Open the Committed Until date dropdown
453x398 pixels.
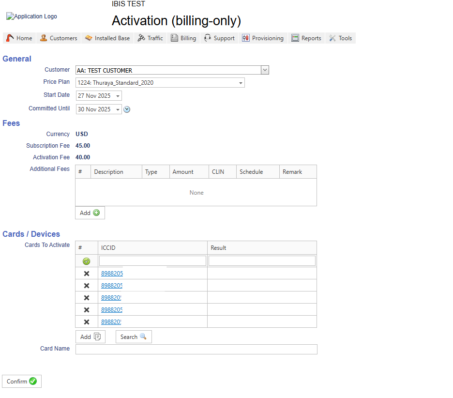tap(118, 110)
